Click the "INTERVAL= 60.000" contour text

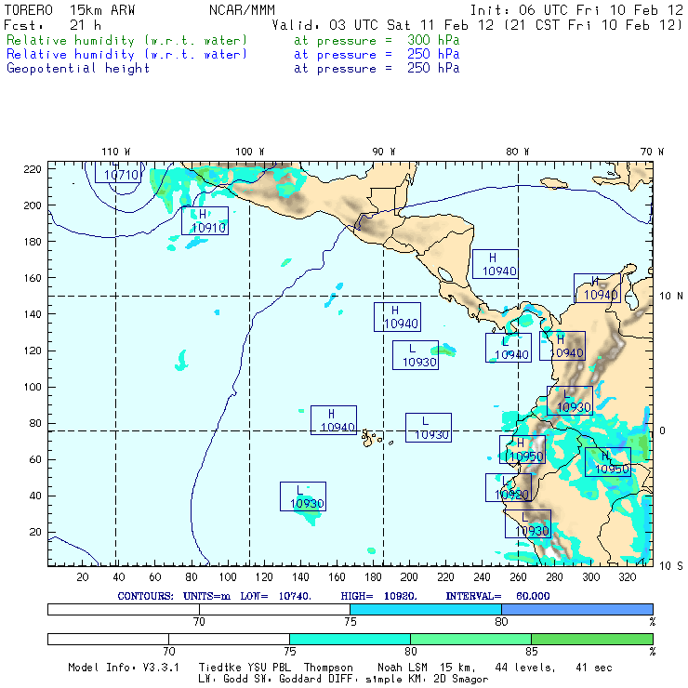point(497,596)
